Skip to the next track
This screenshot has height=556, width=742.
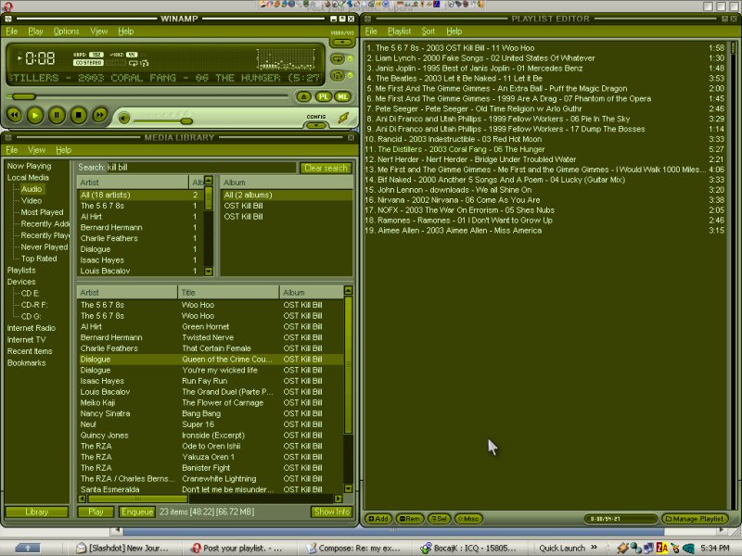tap(100, 115)
